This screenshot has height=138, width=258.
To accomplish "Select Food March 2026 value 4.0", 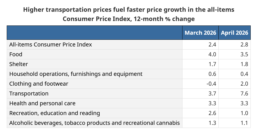I will 212,54.
